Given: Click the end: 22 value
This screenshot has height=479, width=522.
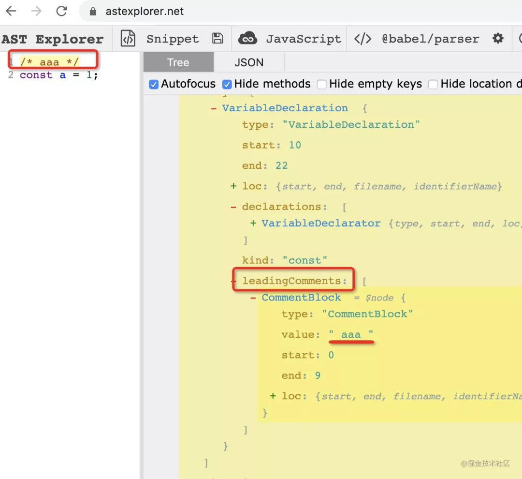Looking at the screenshot, I should (x=281, y=165).
